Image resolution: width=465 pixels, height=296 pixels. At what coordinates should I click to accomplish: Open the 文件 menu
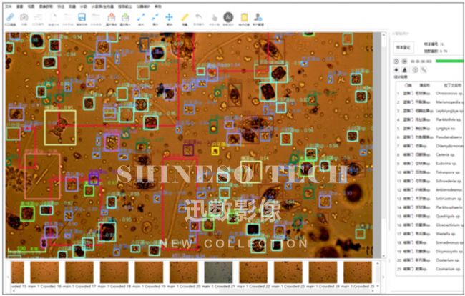pos(8,4)
